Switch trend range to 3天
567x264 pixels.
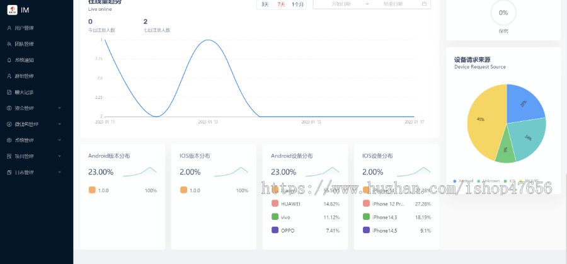coord(265,4)
